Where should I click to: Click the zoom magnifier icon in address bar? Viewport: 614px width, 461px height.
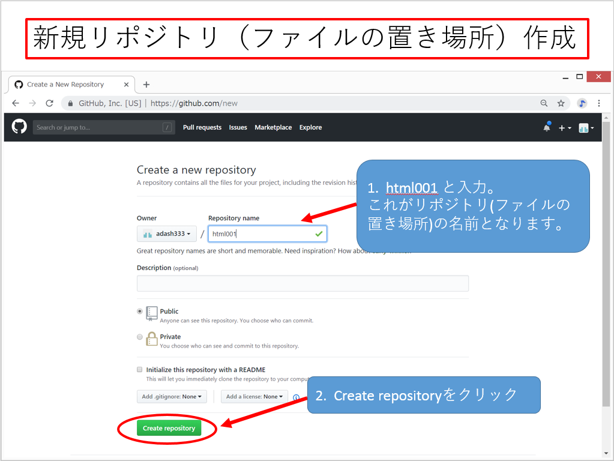click(x=544, y=103)
